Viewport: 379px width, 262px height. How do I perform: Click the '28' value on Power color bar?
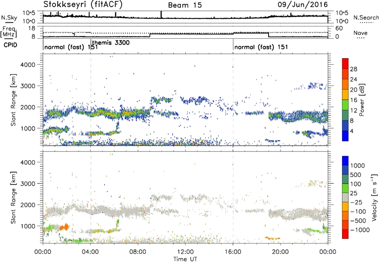click(x=353, y=69)
